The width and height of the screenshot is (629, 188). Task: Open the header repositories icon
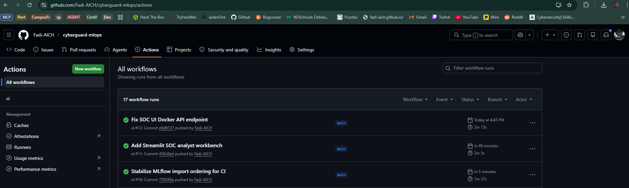[x=593, y=35]
